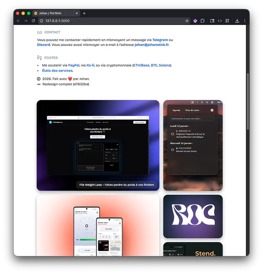
Task: Click the code brackets toolbar icon
Action: tap(220, 21)
